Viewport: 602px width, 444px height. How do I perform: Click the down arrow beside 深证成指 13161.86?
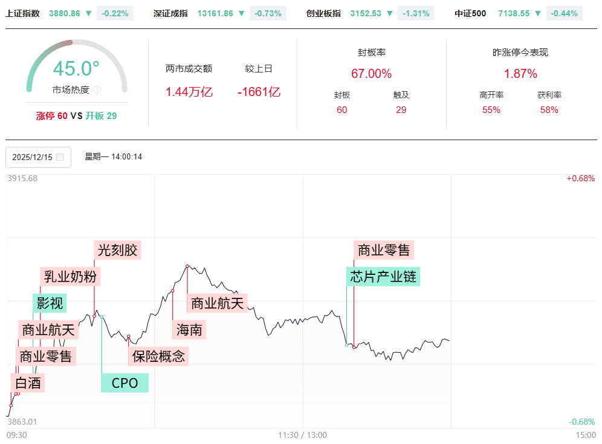coord(242,13)
